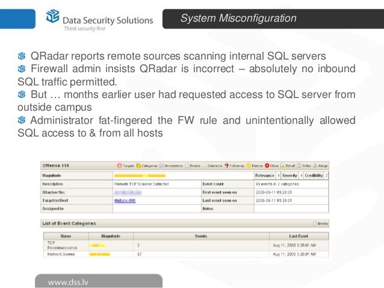Click the blurred Attacker/Src address link
384x288 pixels.
128,192
